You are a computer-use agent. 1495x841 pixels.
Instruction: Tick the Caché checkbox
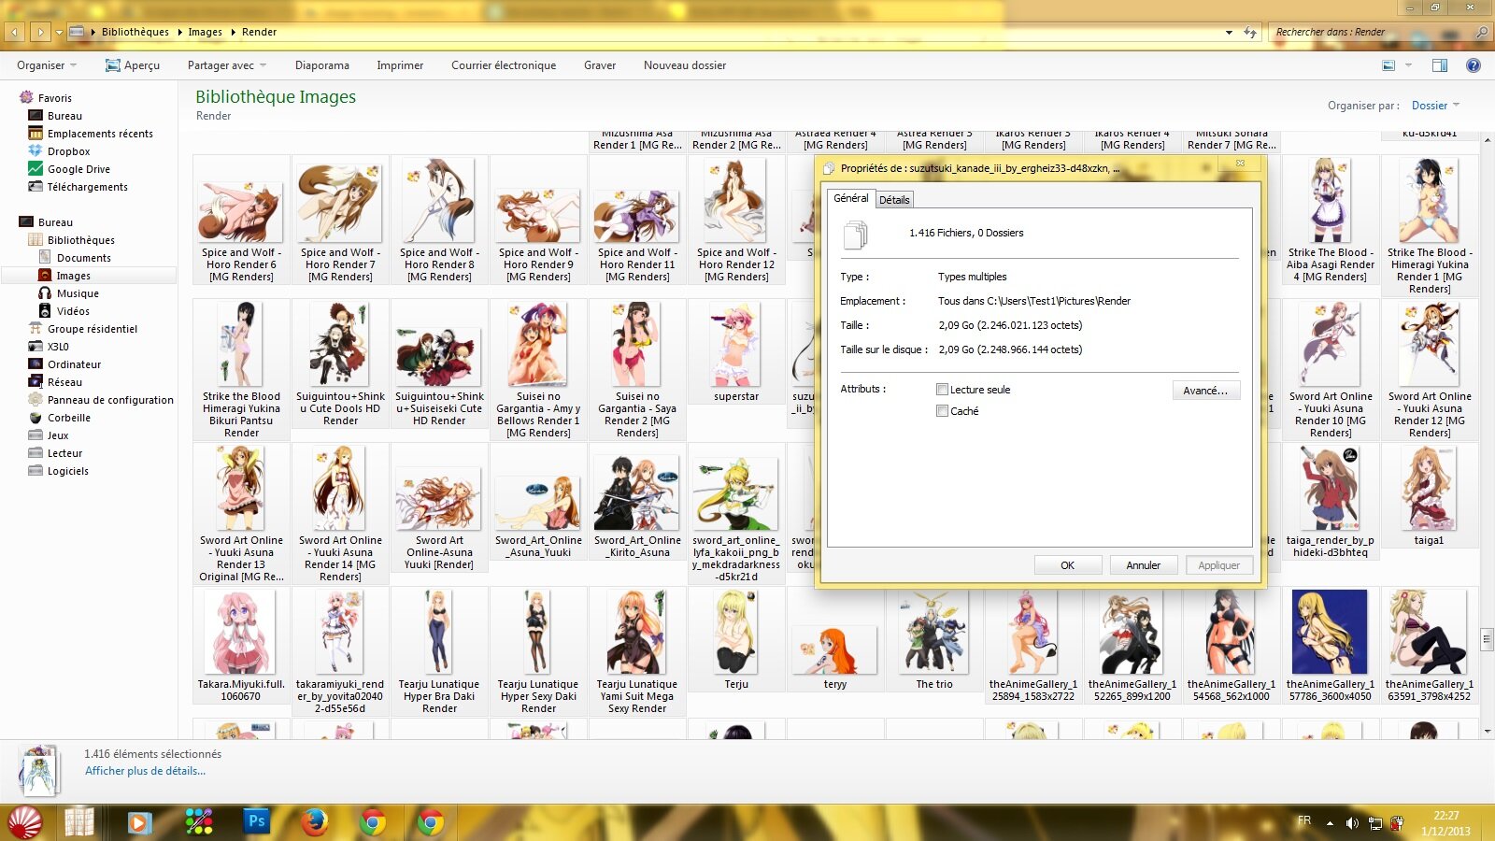pyautogui.click(x=942, y=411)
